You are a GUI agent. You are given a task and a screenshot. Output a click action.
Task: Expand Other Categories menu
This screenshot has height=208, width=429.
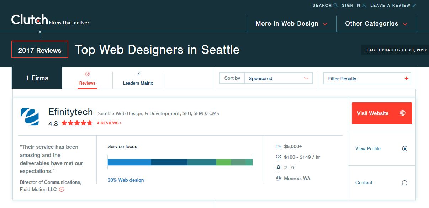(376, 24)
